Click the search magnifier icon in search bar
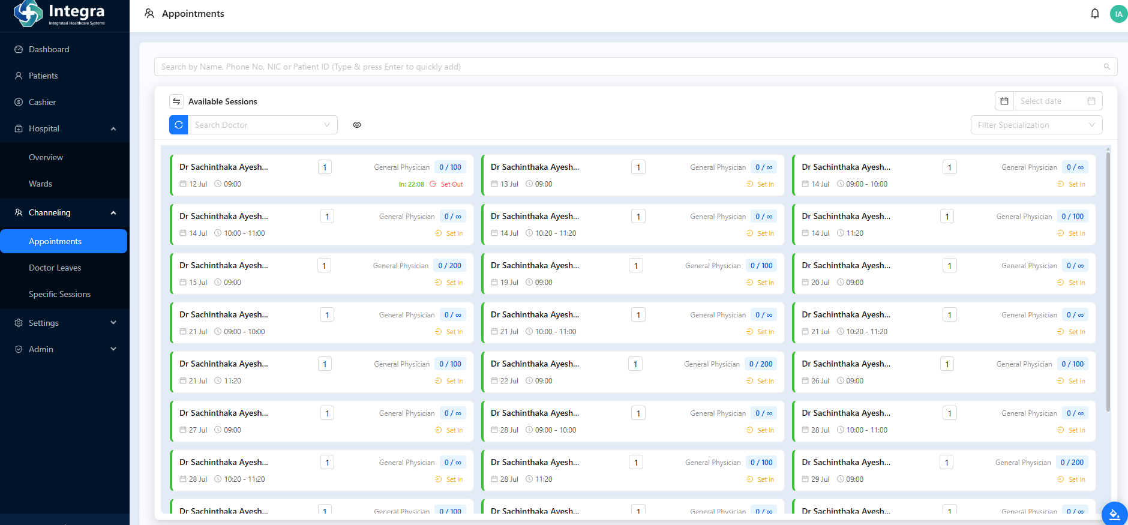Image resolution: width=1128 pixels, height=525 pixels. click(1107, 67)
